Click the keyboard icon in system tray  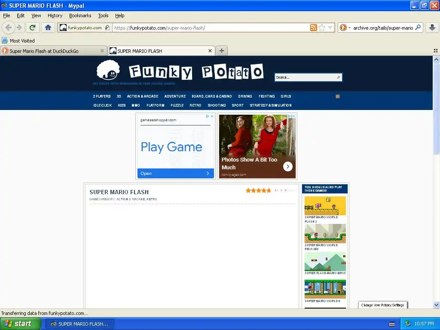coord(392,324)
